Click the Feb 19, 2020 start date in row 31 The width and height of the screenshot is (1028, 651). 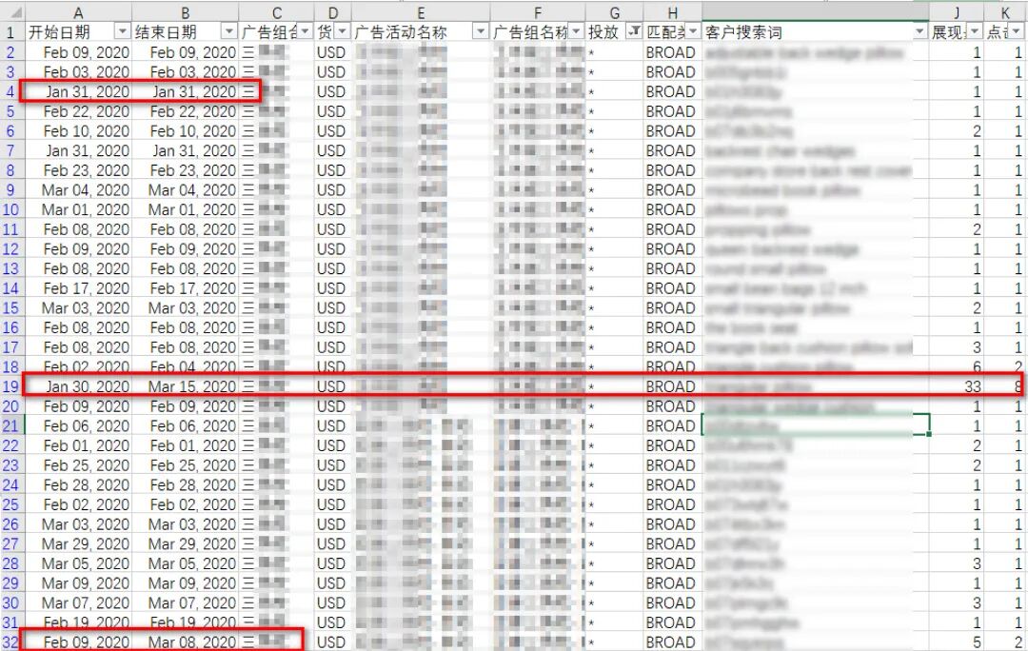pos(78,622)
